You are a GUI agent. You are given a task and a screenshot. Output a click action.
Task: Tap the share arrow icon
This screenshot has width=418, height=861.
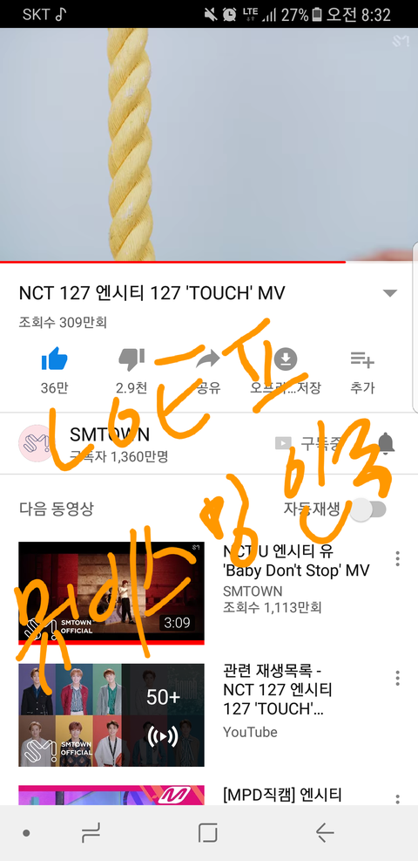click(x=208, y=359)
